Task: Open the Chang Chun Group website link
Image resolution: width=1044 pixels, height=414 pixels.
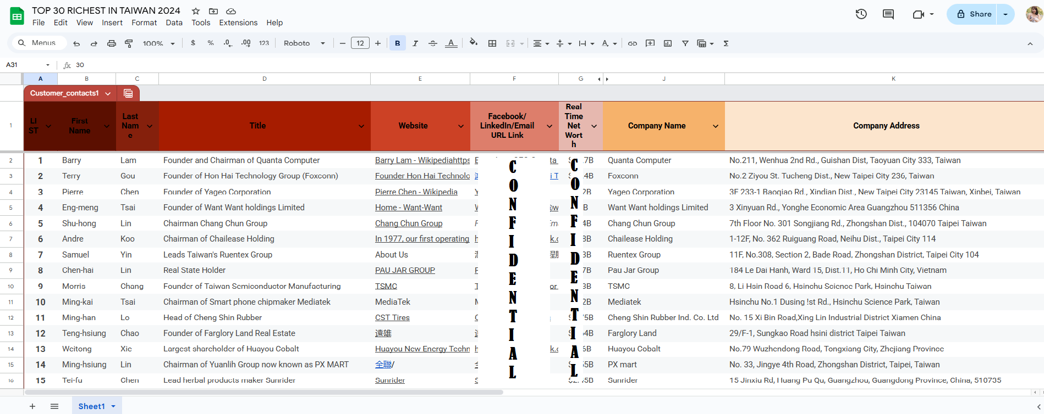Action: (x=409, y=223)
